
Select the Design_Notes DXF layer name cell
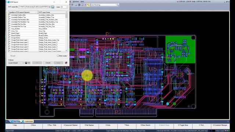52,38
